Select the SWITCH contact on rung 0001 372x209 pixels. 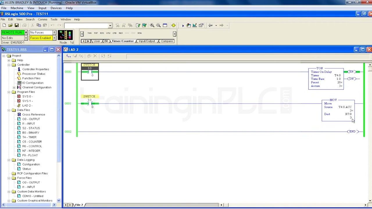pyautogui.click(x=90, y=103)
